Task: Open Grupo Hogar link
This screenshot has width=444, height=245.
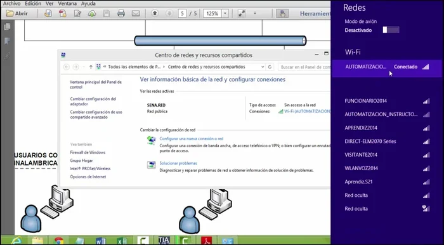Action: coord(81,161)
